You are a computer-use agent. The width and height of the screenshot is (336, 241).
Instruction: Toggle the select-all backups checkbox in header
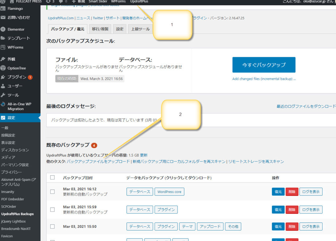point(52,177)
